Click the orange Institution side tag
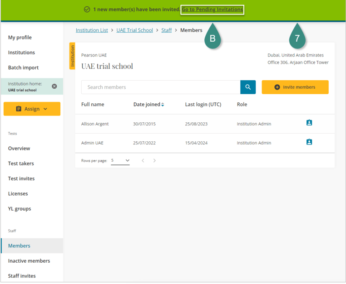The width and height of the screenshot is (346, 284). tap(72, 56)
